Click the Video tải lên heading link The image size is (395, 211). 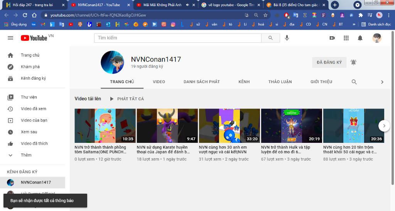(x=88, y=99)
